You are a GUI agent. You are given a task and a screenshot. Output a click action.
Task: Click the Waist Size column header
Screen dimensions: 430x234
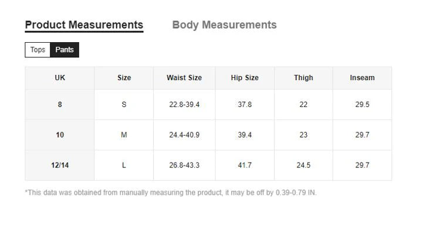pos(184,78)
